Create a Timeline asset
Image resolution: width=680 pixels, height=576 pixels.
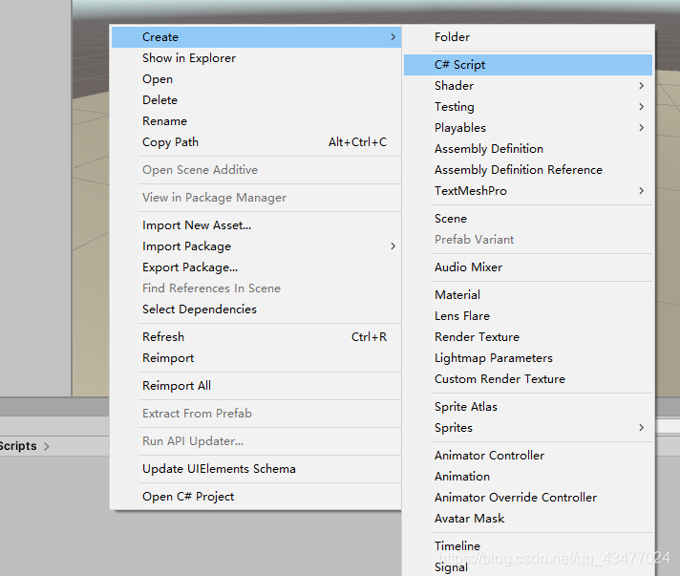528,546
